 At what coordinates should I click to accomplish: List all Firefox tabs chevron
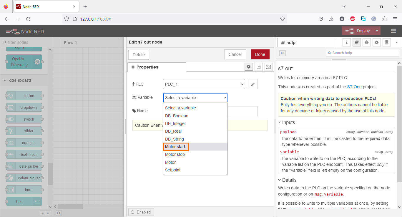tap(344, 6)
